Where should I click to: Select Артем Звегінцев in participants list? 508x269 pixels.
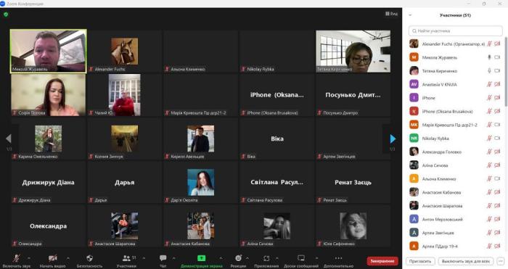[455, 233]
